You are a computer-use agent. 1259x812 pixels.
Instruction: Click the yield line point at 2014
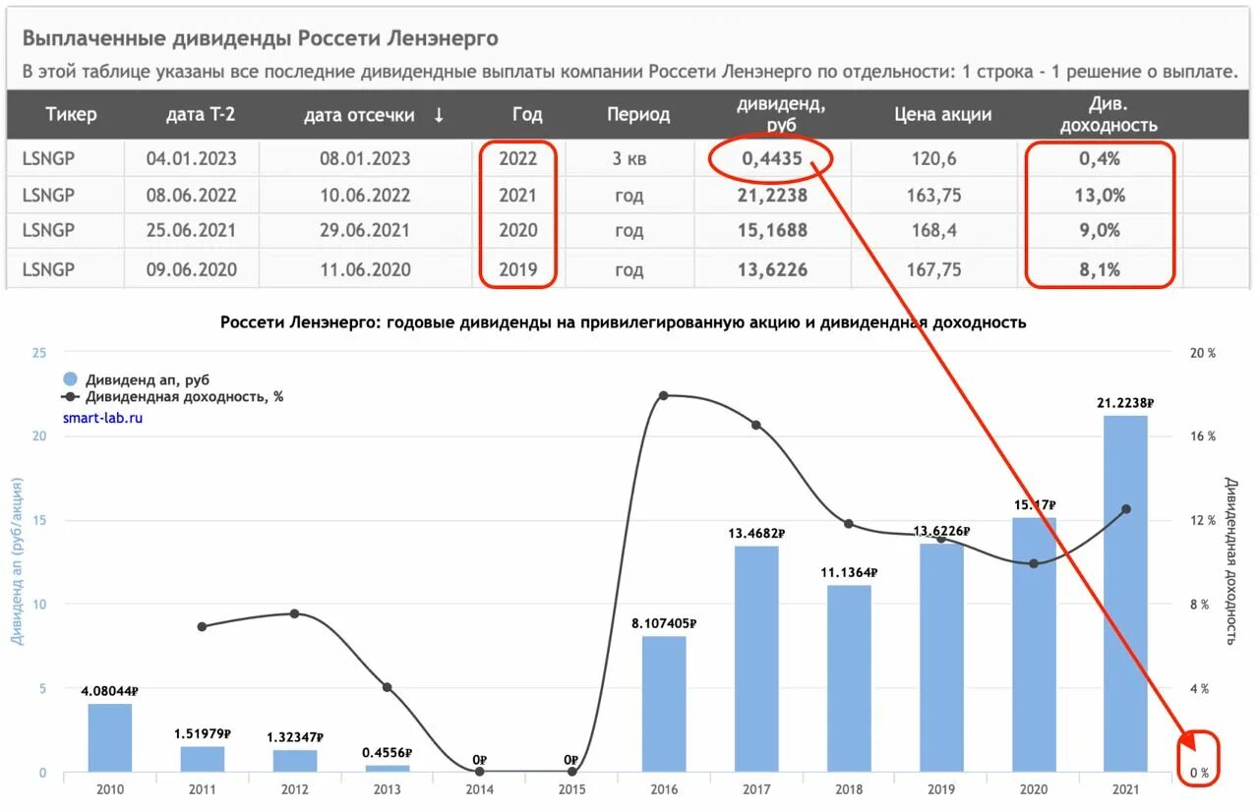tap(479, 772)
